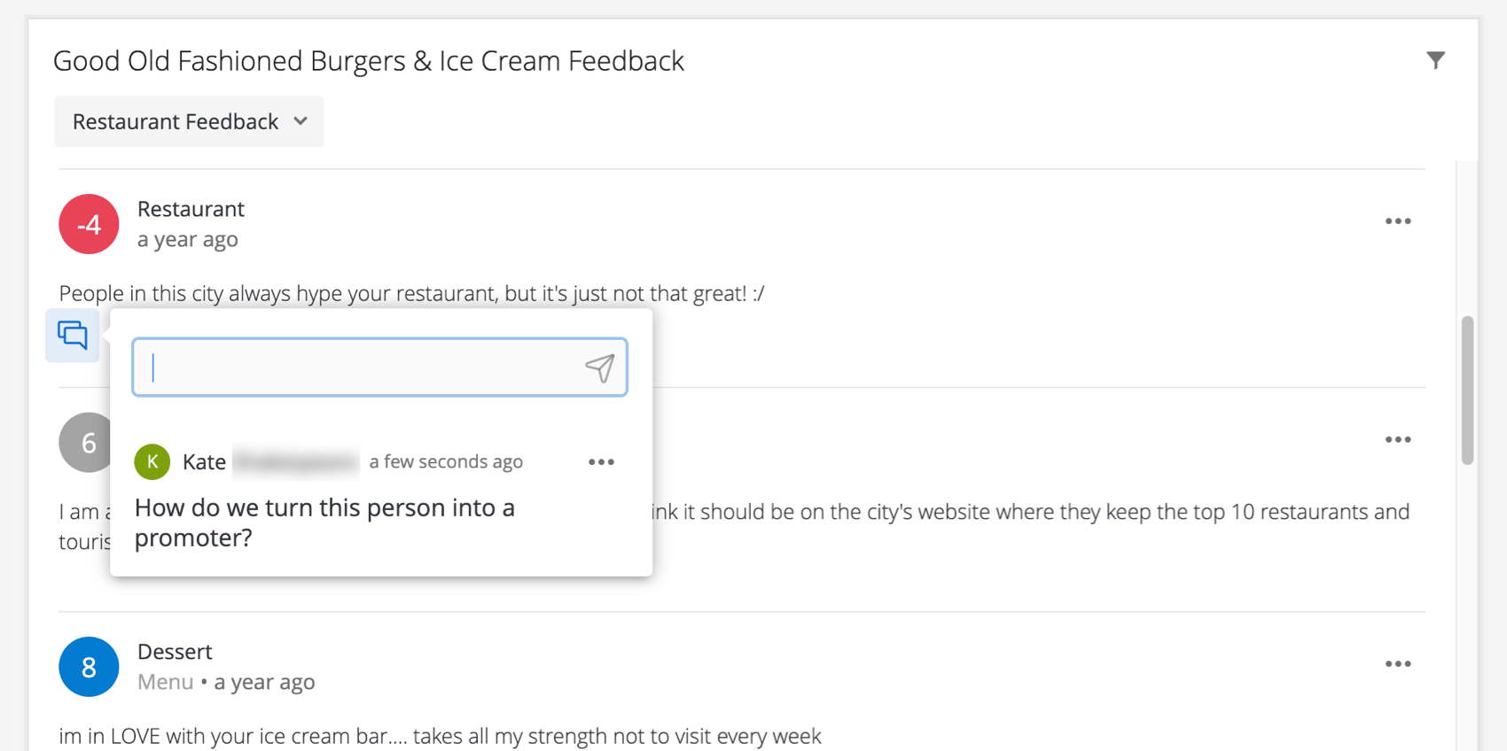Open the ellipsis menu on the Dessert feedback

pyautogui.click(x=1398, y=663)
